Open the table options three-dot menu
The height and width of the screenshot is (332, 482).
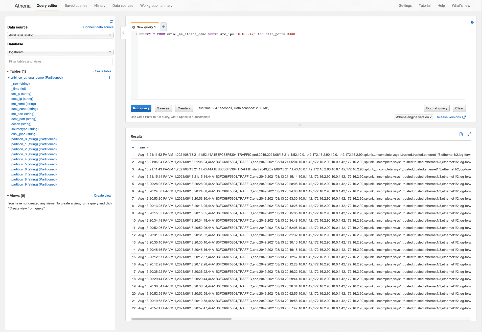(110, 78)
